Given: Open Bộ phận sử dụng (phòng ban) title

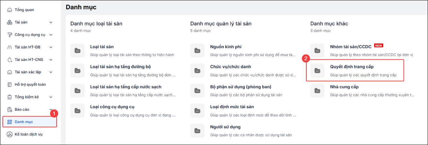Looking at the screenshot, I should (241, 86).
